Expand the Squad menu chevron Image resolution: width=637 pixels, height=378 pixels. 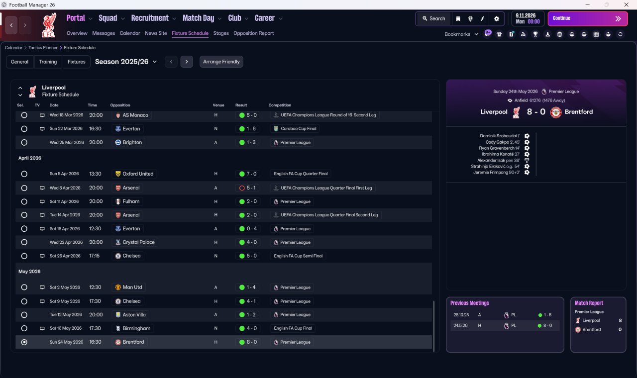tap(122, 18)
